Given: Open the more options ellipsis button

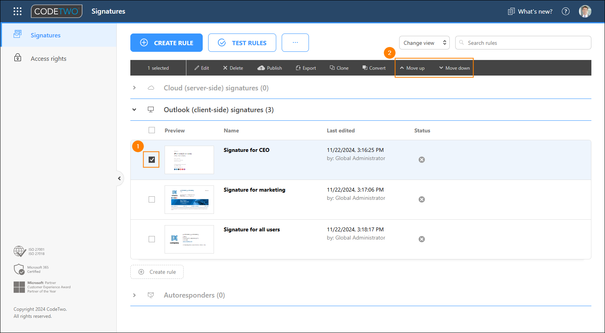Looking at the screenshot, I should pos(295,43).
